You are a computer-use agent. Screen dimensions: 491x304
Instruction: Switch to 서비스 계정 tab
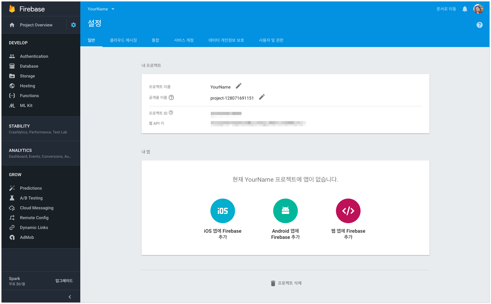tap(184, 40)
